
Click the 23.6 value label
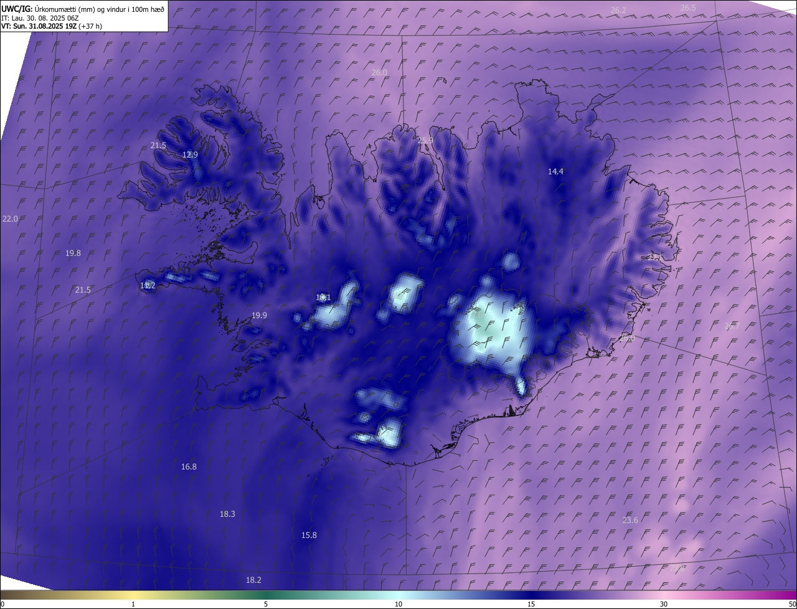pyautogui.click(x=630, y=521)
